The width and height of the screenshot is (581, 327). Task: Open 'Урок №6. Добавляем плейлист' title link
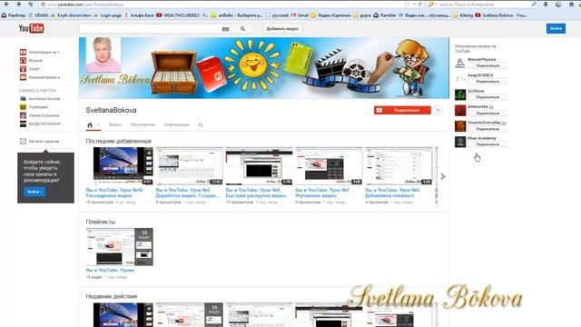click(393, 193)
